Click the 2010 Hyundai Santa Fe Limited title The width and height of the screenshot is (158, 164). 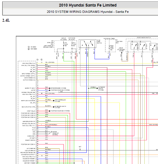point(88,5)
